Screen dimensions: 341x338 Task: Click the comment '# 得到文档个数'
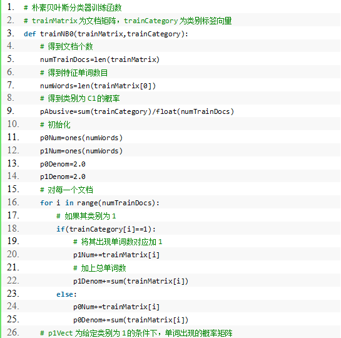tap(66, 46)
